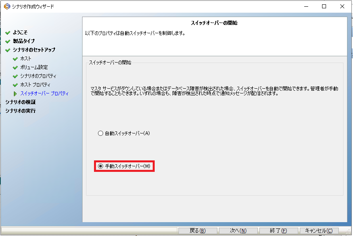This screenshot has height=236, width=353.
Task: Click the 終了(F) button
Action: click(x=278, y=230)
